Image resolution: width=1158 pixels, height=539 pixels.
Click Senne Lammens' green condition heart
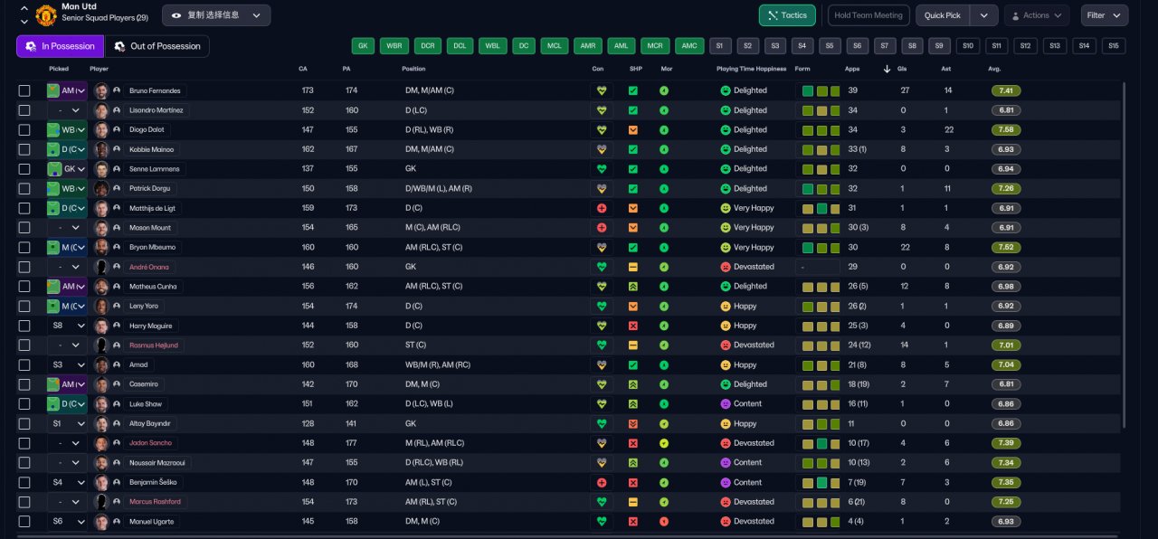(602, 169)
